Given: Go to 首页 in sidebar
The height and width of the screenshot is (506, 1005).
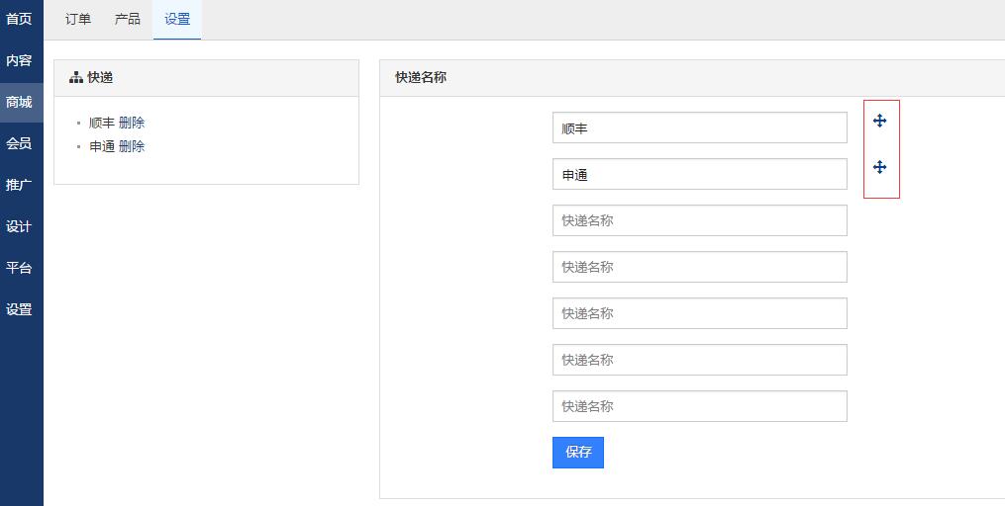Looking at the screenshot, I should click(x=19, y=19).
